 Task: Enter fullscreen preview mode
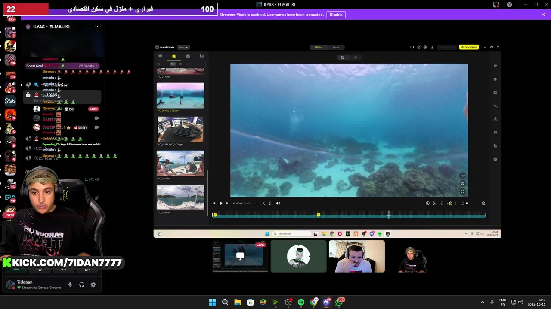click(462, 191)
